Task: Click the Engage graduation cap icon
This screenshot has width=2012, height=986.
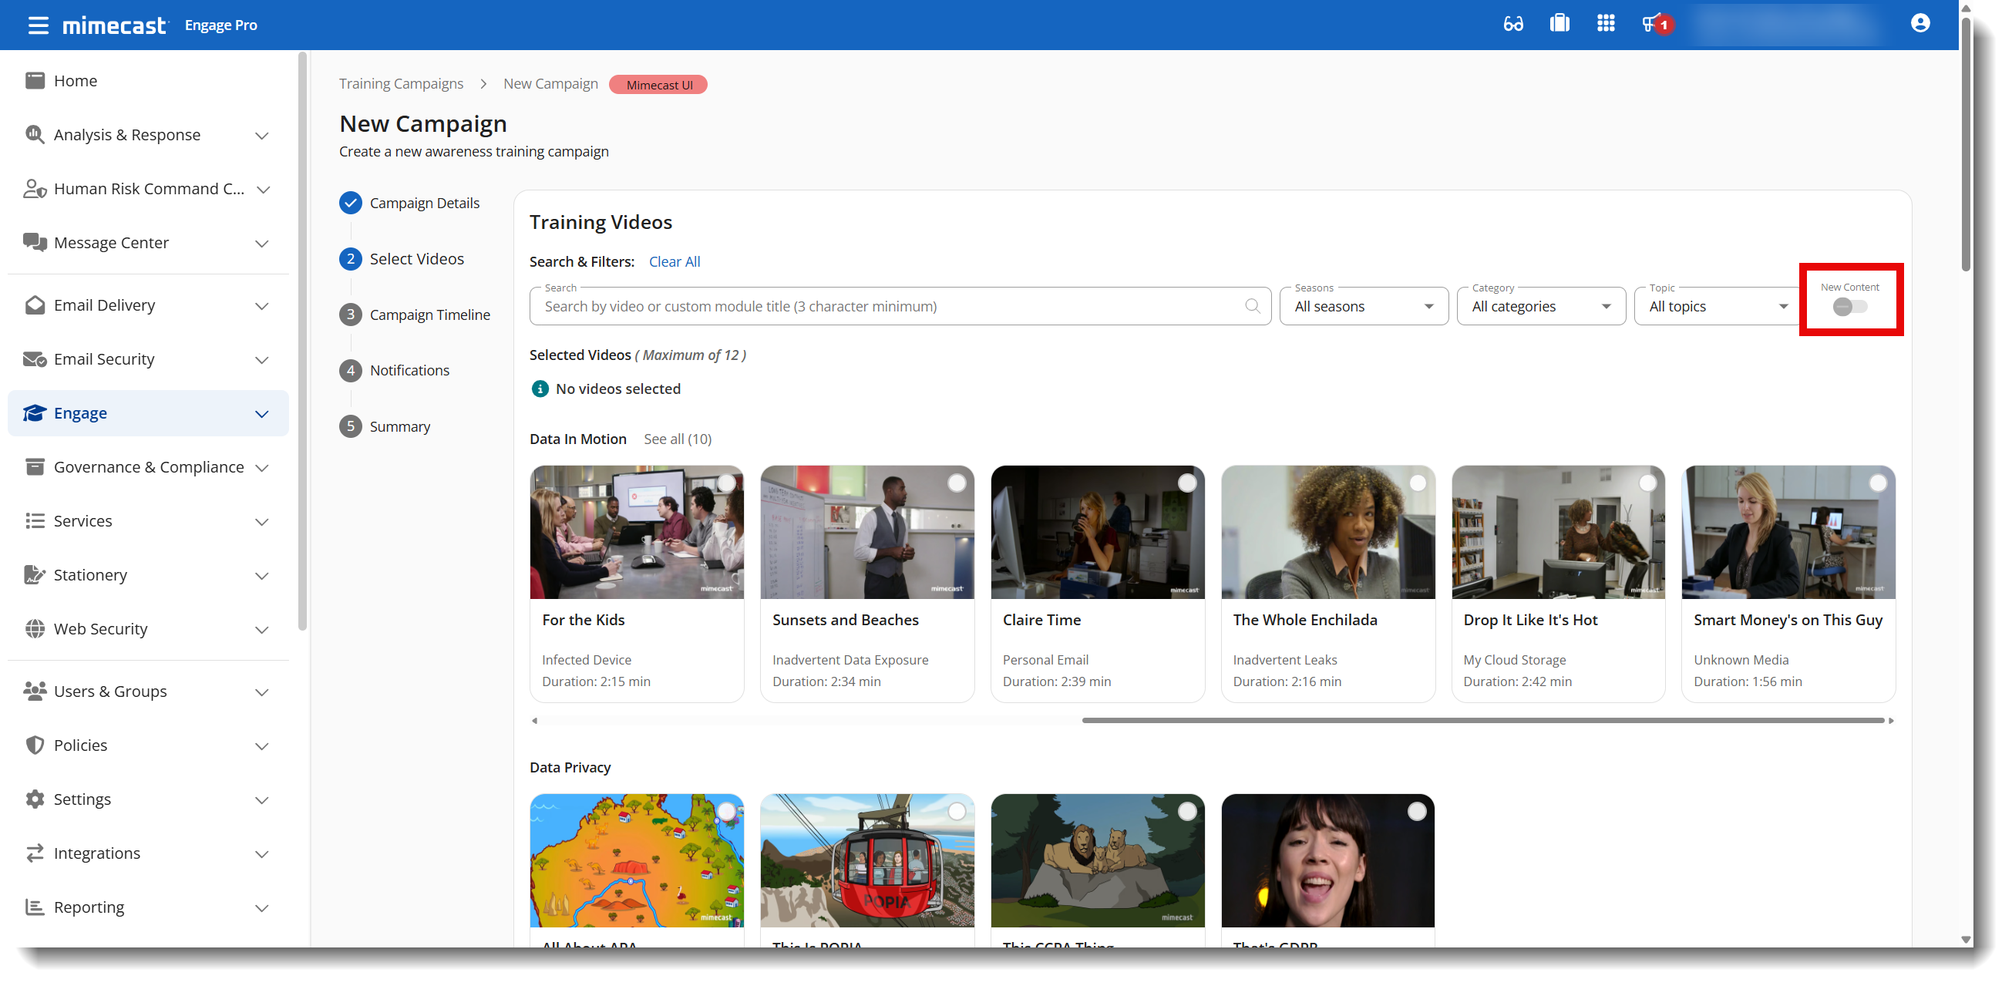Action: (x=35, y=412)
